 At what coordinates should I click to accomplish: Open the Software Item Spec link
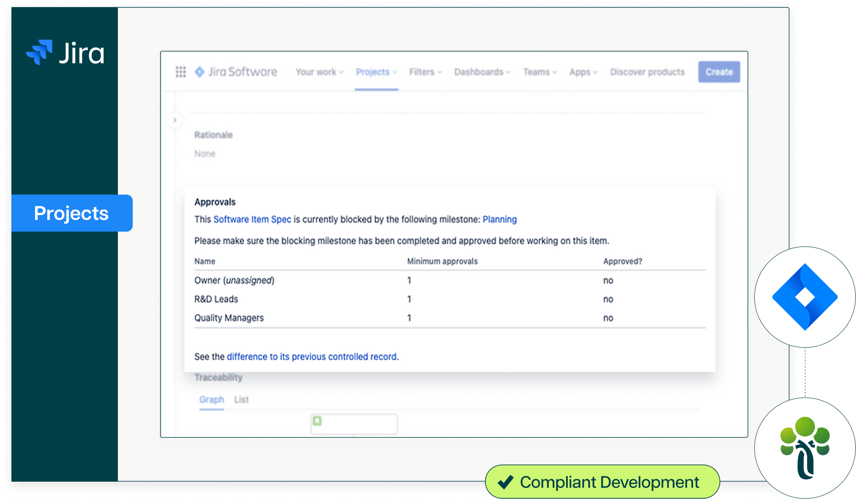click(252, 219)
